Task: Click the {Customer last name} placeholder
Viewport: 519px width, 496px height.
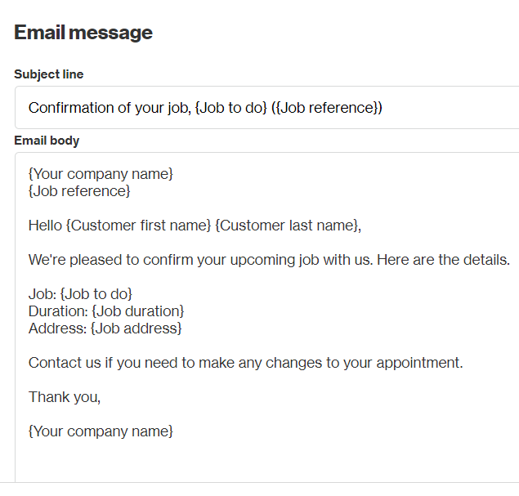Action: [286, 226]
